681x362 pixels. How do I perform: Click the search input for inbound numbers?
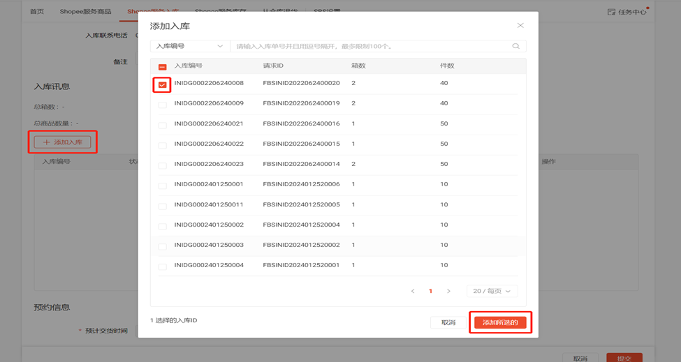click(370, 47)
